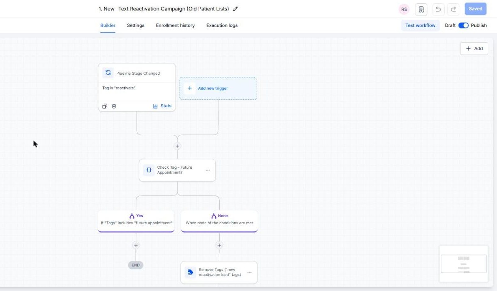Delete the Pipeline Stage Changed trigger
The image size is (497, 291).
tap(114, 106)
